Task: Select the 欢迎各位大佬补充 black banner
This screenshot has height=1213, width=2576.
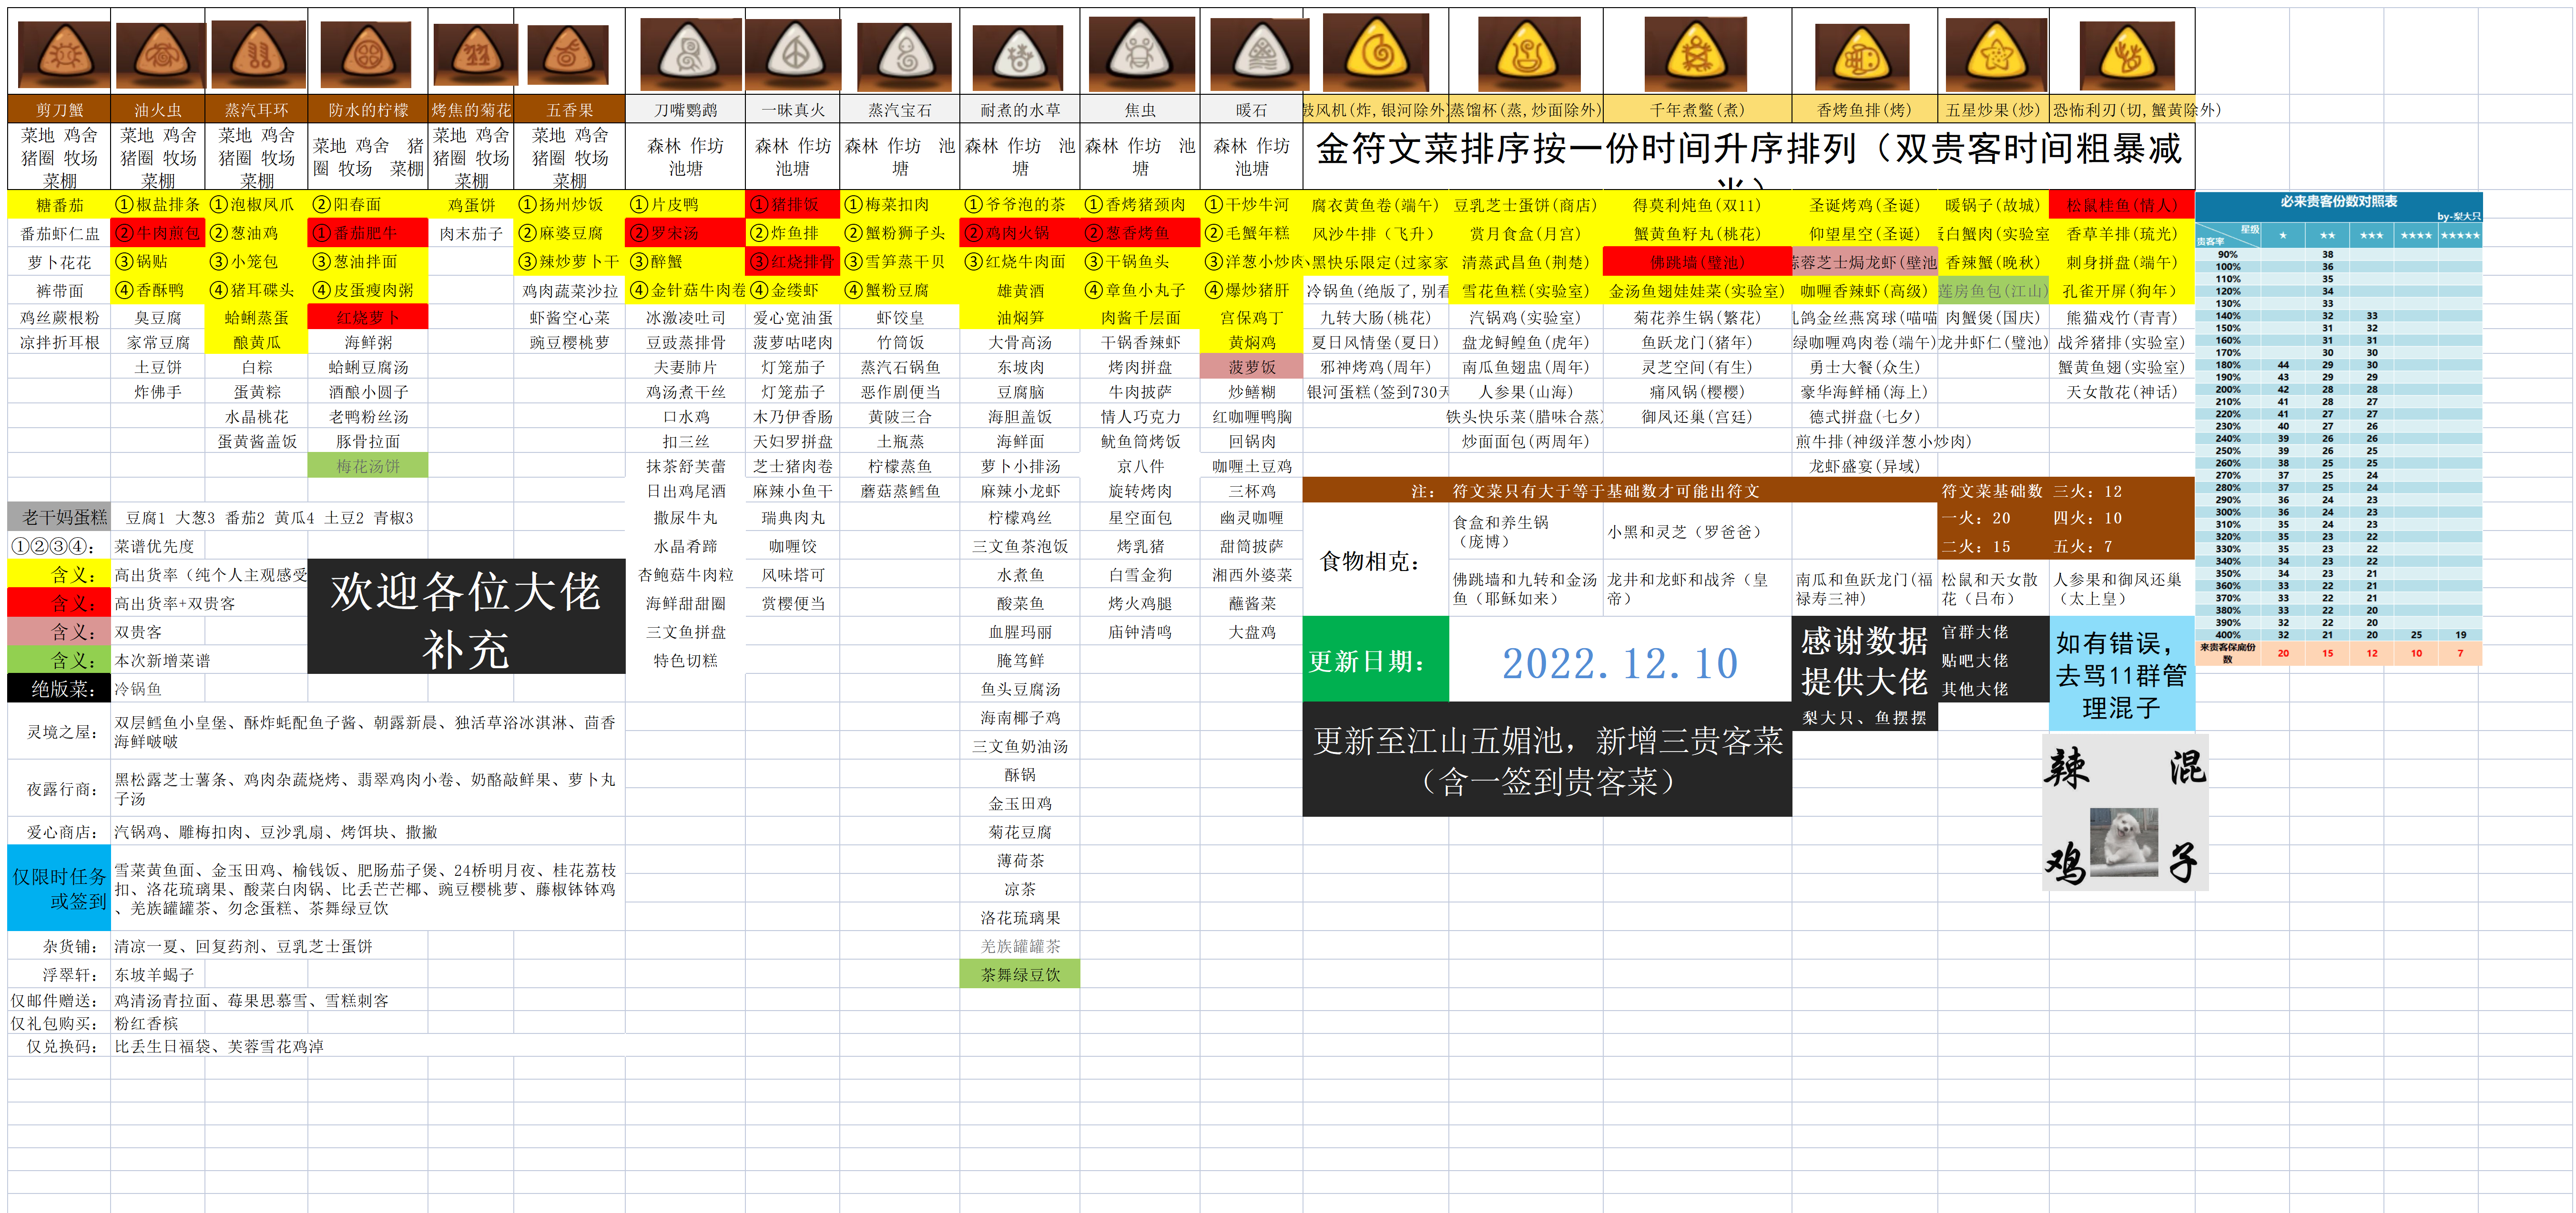Action: click(x=466, y=616)
